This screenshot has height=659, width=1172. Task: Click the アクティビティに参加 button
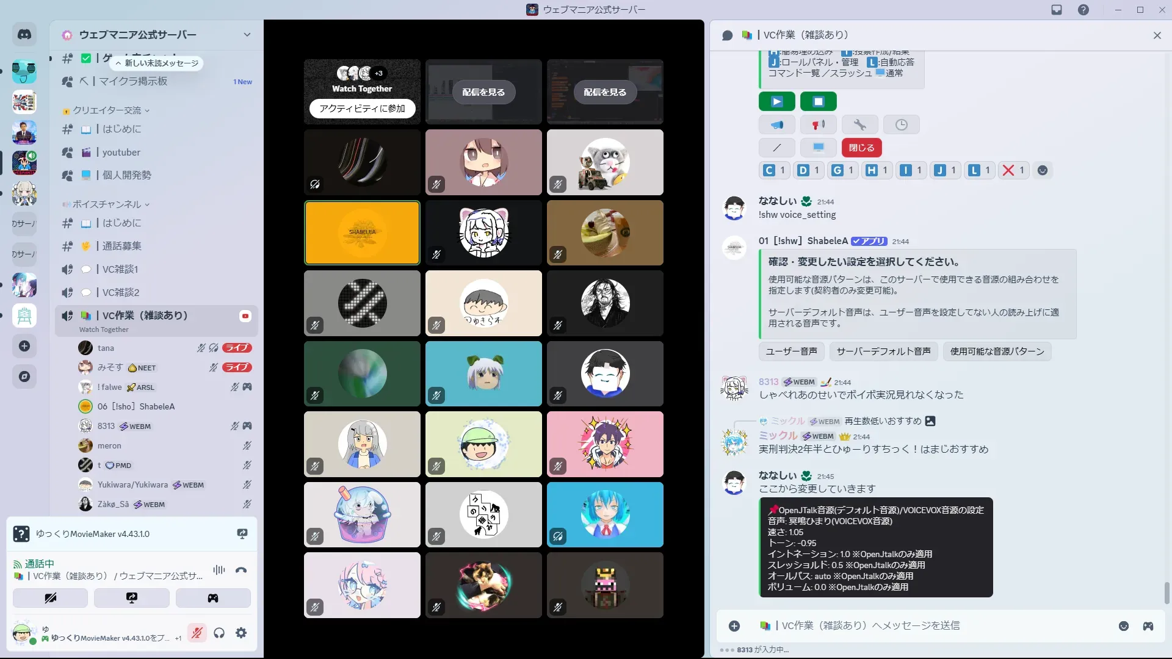click(362, 109)
